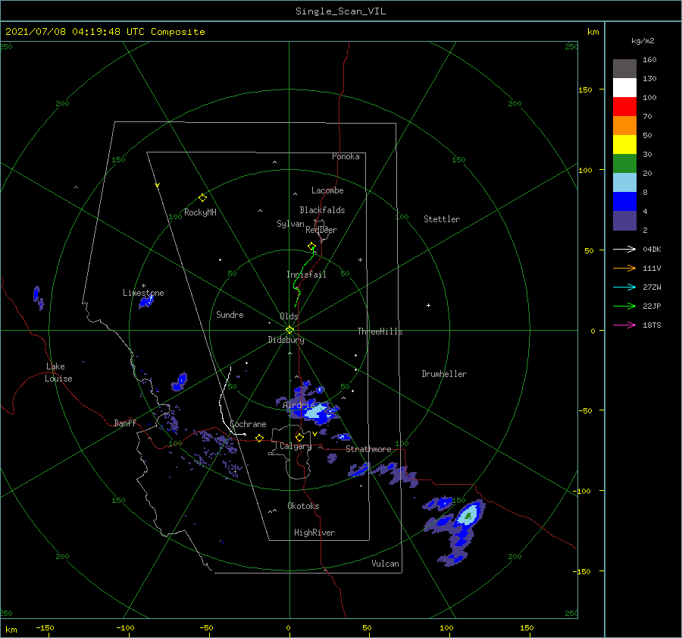Click the blue echo cell by Limestone
The height and width of the screenshot is (638, 682).
coord(146,301)
